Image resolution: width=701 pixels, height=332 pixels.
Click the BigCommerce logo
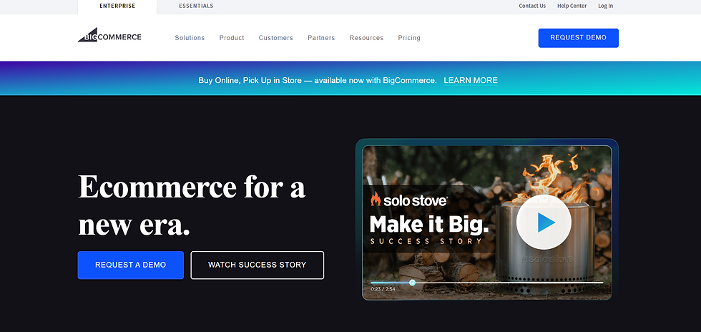pos(109,35)
